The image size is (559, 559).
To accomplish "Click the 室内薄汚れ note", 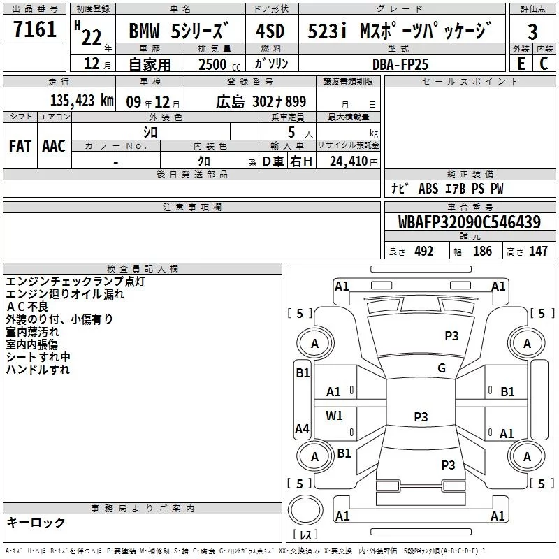I will point(32,331).
